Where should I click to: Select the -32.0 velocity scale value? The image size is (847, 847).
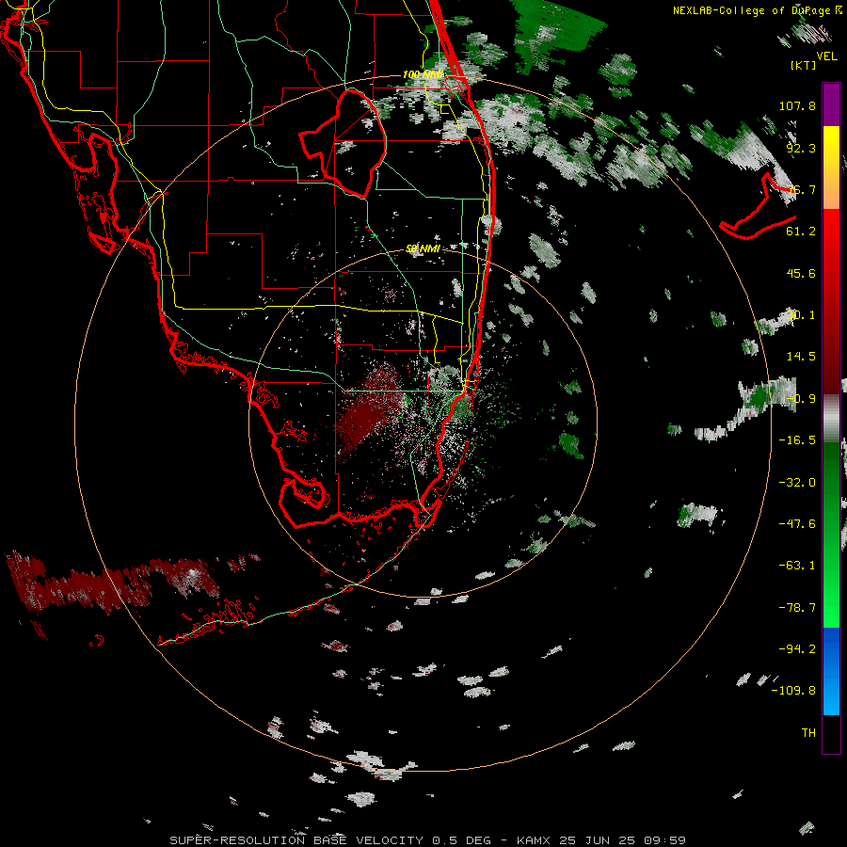tap(797, 483)
